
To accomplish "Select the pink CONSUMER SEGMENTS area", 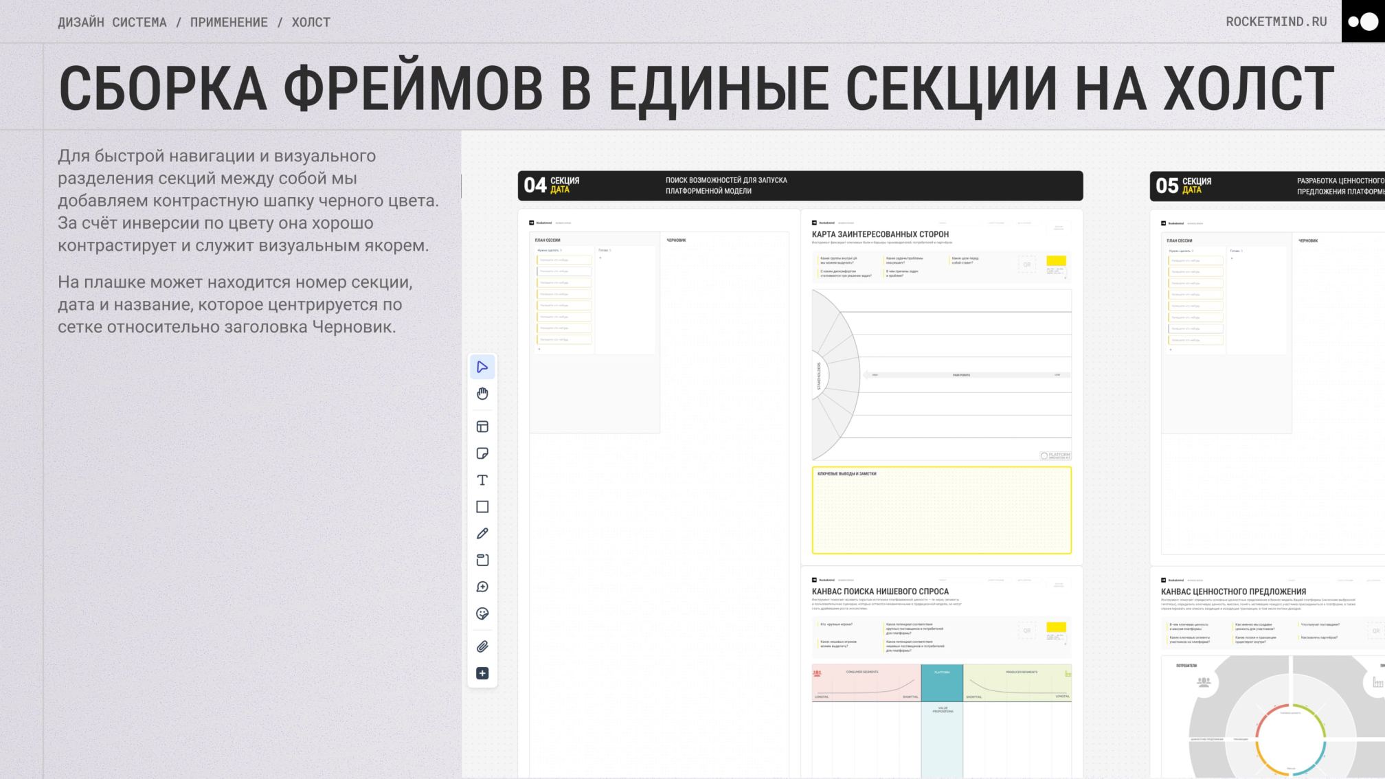I will pyautogui.click(x=866, y=683).
